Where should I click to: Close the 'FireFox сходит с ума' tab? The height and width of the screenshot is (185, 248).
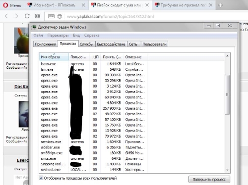click(x=147, y=5)
